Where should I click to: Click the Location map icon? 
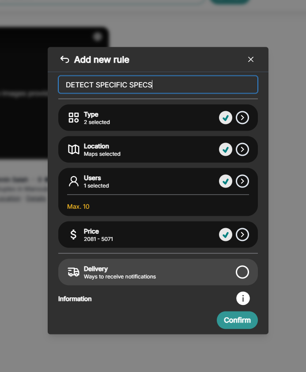pos(74,150)
